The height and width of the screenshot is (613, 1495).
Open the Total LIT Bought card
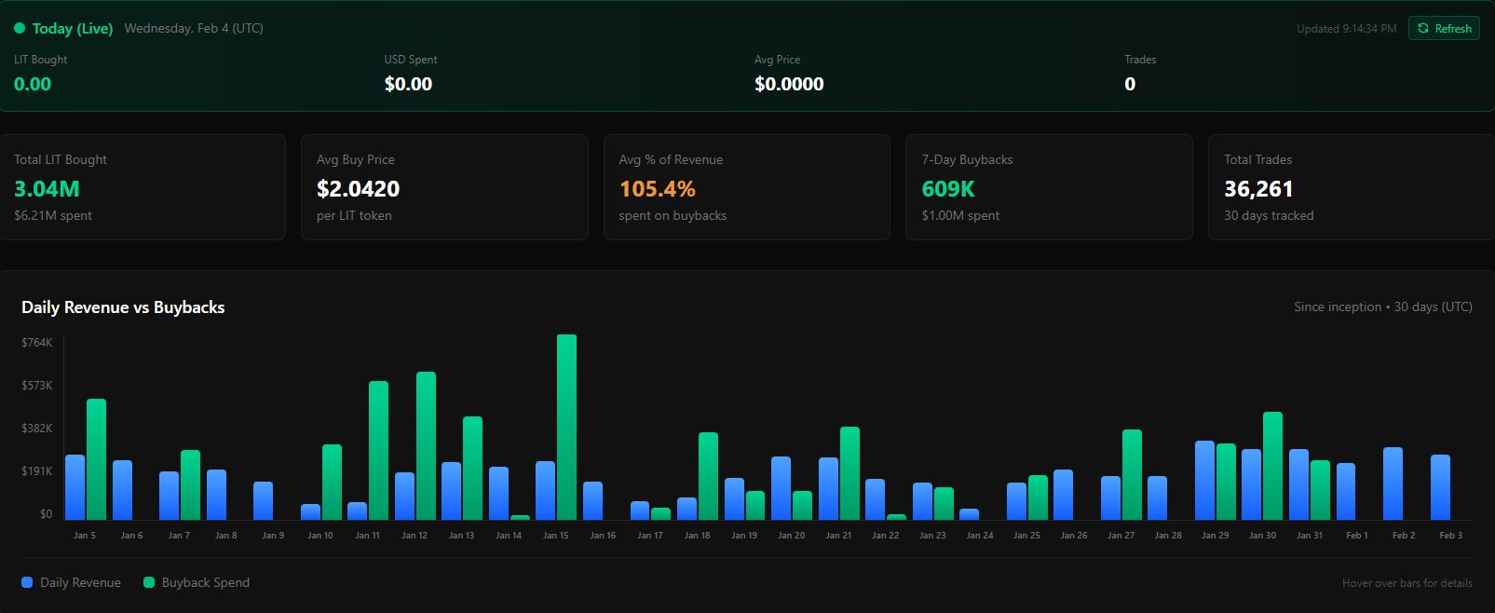click(143, 187)
